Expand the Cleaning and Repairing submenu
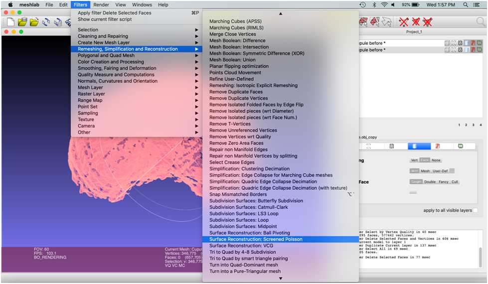This screenshot has width=488, height=284. (x=137, y=36)
